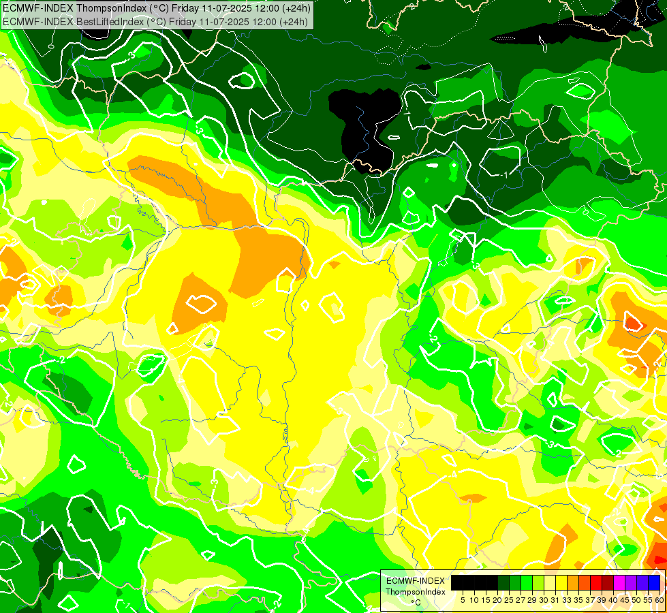Click 'ThompsonIndex' label in the legend
Image resolution: width=667 pixels, height=613 pixels.
point(415,592)
